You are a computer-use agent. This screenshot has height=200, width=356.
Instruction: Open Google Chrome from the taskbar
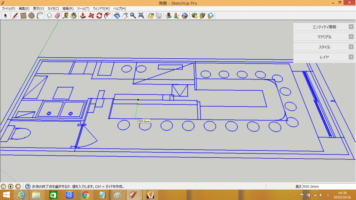click(x=86, y=195)
